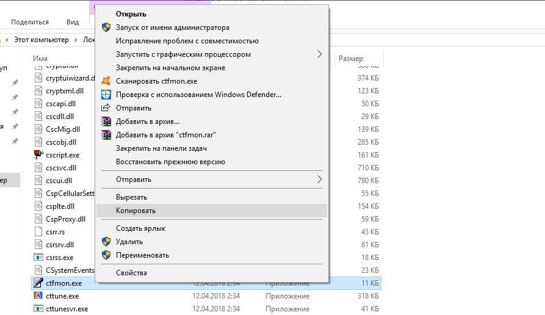Click the ctfmon.exe pen file icon
The height and width of the screenshot is (315, 545).
(x=38, y=283)
